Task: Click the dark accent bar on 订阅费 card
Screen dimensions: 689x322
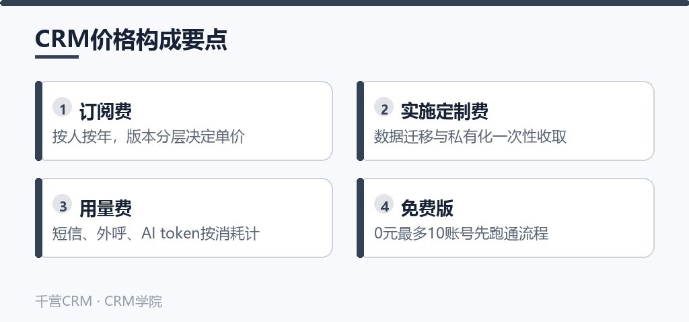Action: pos(38,121)
